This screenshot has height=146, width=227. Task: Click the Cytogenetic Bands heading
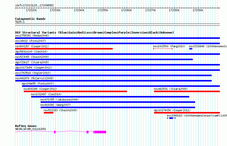click(30, 19)
